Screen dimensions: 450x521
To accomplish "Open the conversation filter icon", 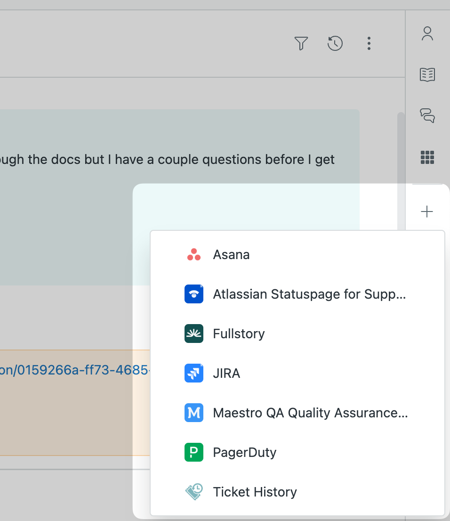I will coord(301,44).
